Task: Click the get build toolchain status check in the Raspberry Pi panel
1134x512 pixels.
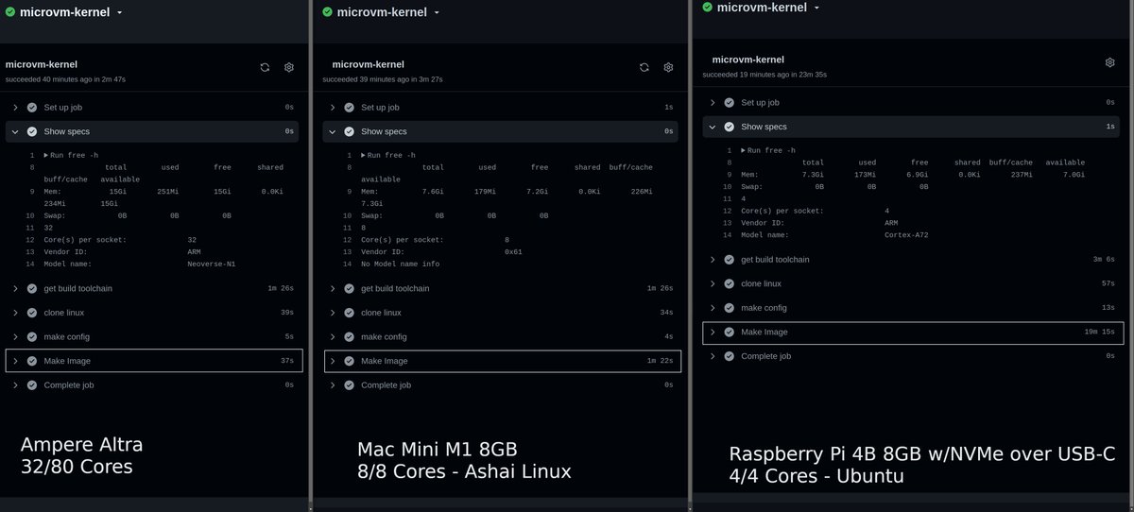Action: point(730,259)
